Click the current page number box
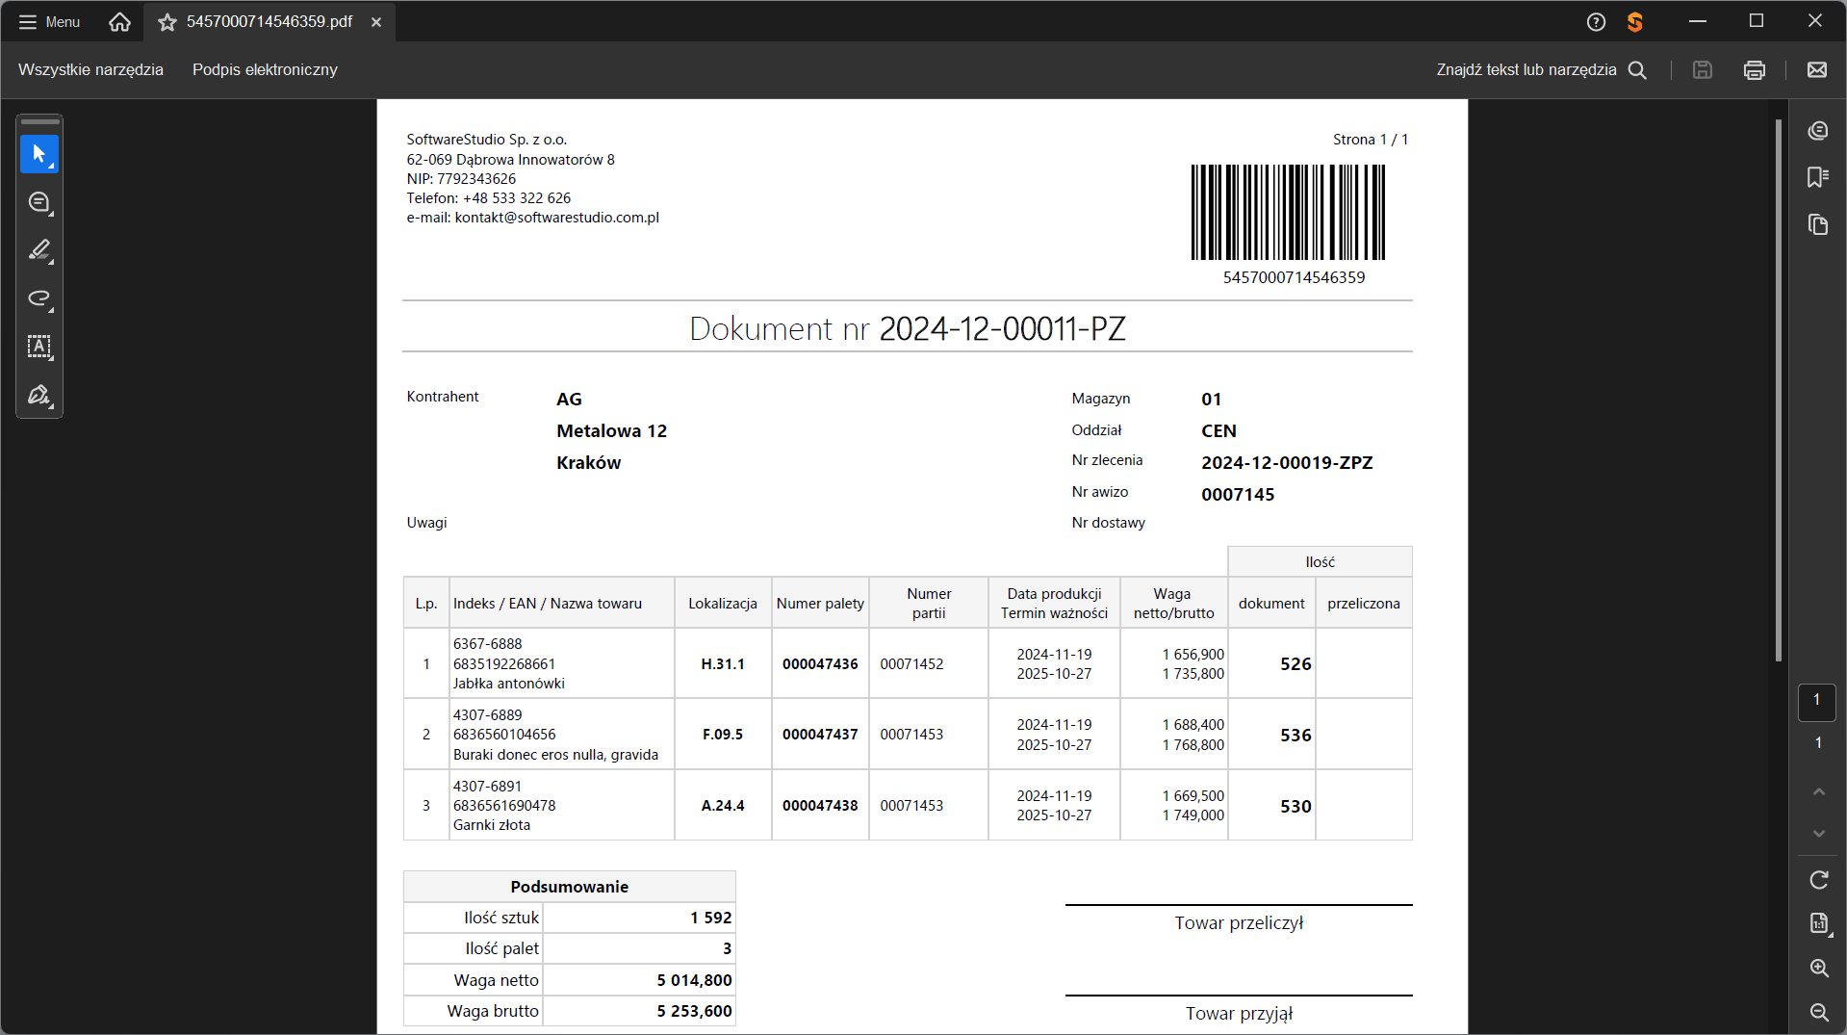 [1817, 702]
